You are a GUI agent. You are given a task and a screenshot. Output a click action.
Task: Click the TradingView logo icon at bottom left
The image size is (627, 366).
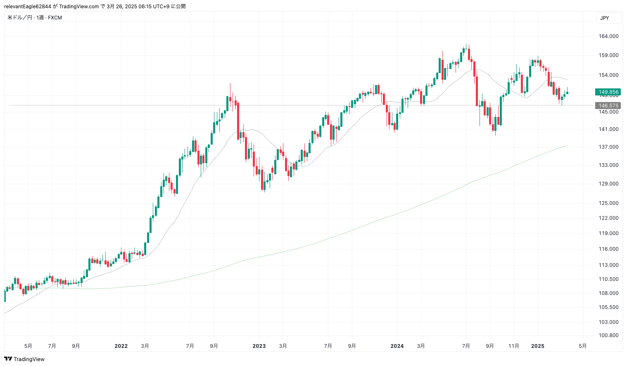click(8, 359)
